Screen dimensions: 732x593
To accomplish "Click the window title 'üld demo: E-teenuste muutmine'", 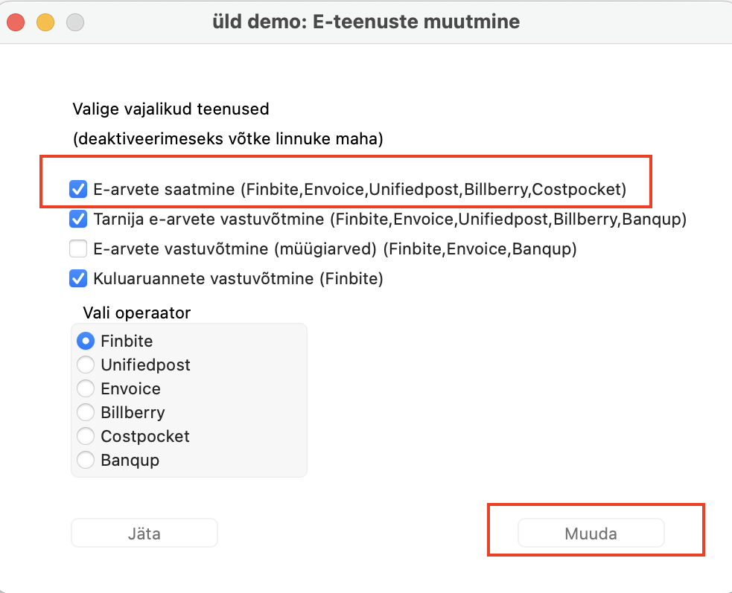I will 366,22.
